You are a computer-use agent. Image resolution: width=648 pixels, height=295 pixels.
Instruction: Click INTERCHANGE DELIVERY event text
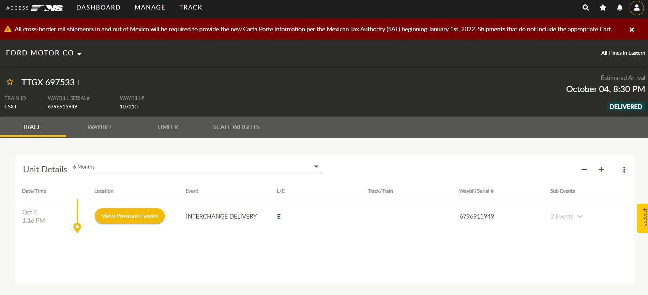click(x=221, y=216)
